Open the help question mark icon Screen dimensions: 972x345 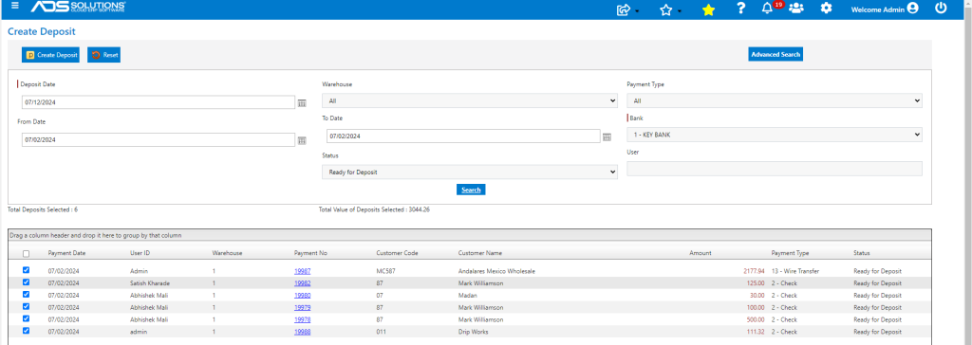point(740,9)
